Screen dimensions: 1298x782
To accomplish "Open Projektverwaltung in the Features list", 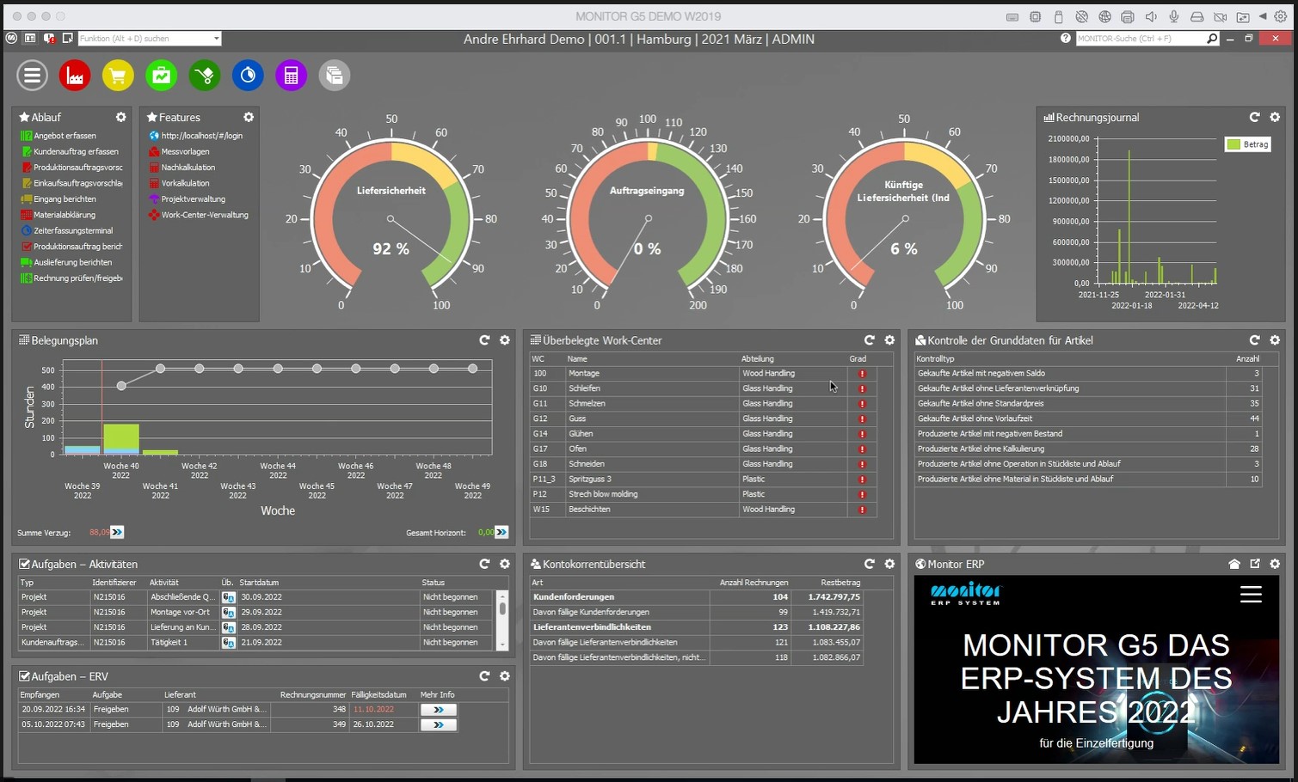I will (x=187, y=199).
